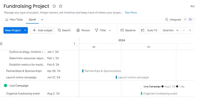Expand the Filter options chevron
The image size is (198, 99).
click(x=110, y=31)
